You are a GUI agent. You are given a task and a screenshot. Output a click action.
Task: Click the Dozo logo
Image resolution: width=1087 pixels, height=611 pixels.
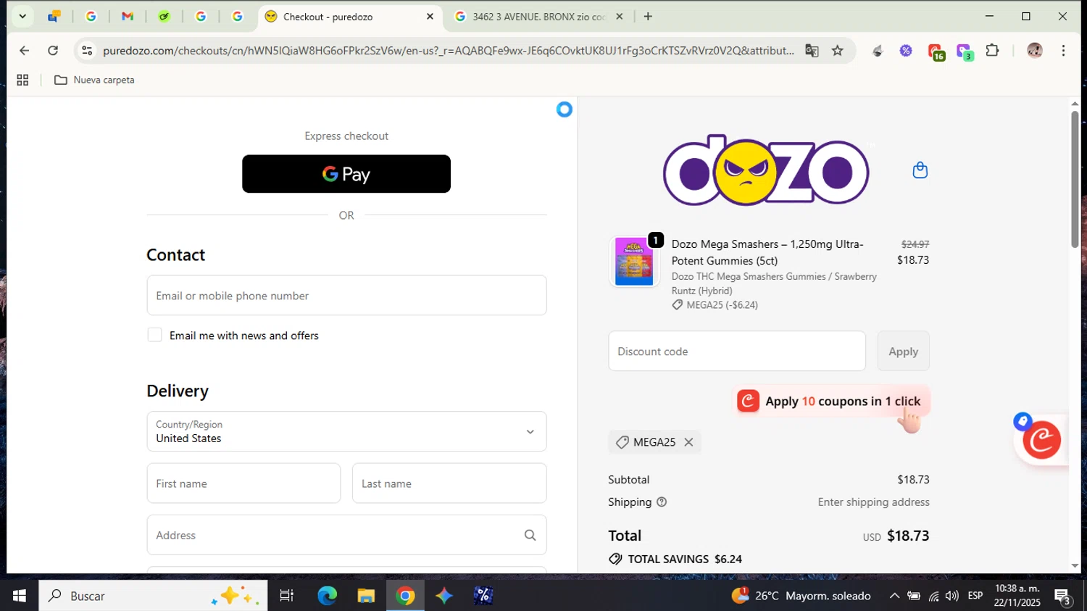[x=766, y=171]
